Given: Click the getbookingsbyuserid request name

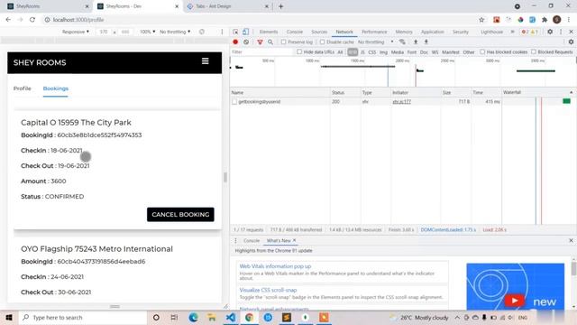Looking at the screenshot, I should (260, 102).
